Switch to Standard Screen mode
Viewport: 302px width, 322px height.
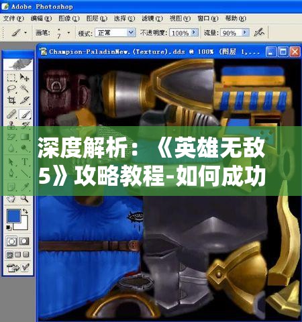coord(9,255)
